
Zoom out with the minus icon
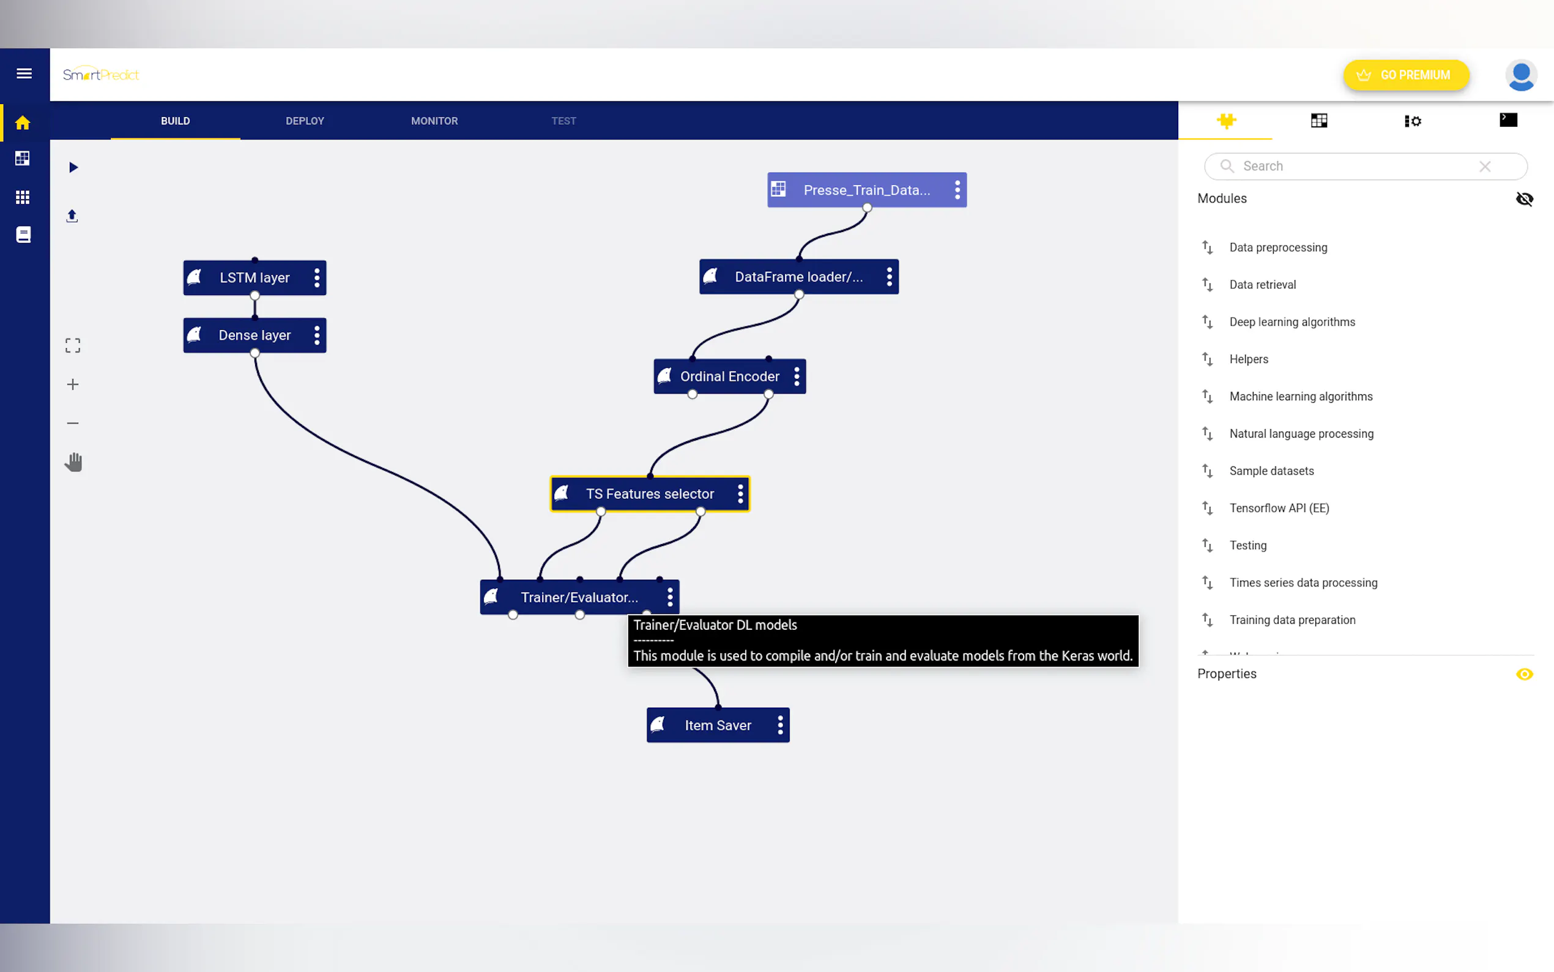pyautogui.click(x=73, y=423)
